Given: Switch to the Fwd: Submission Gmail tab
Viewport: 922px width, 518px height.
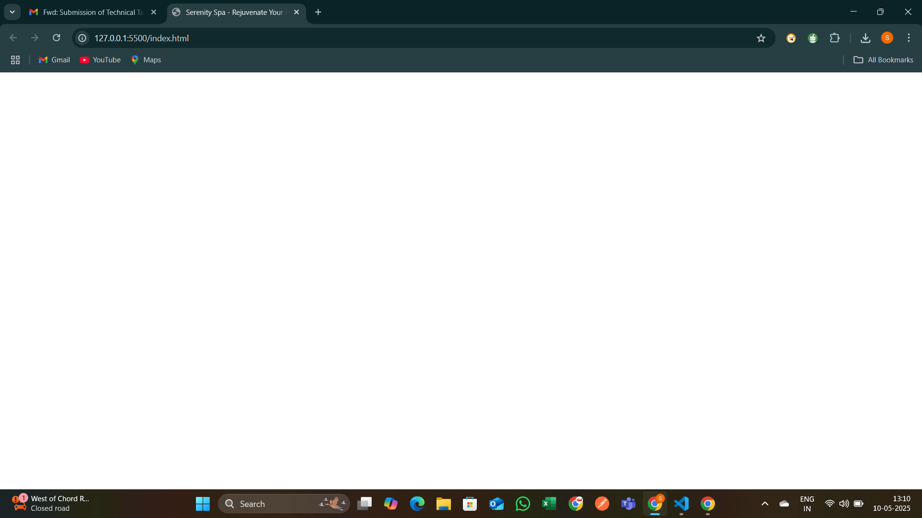Looking at the screenshot, I should click(91, 12).
